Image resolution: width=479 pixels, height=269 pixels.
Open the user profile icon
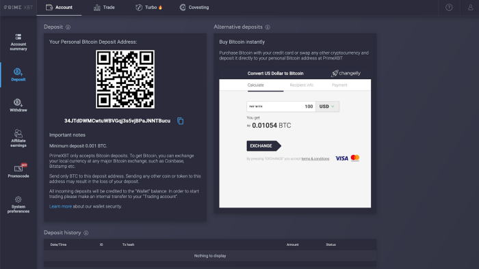pyautogui.click(x=471, y=8)
